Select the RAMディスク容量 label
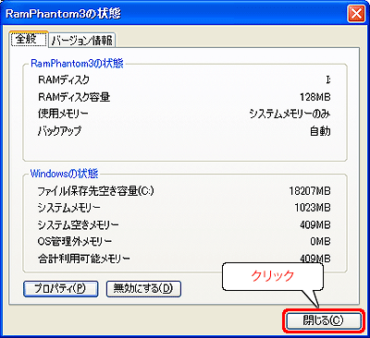Screen dimensions: 370x338 click(74, 97)
